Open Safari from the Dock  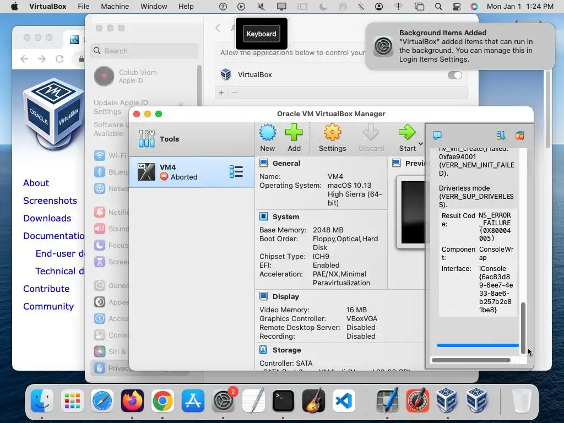coord(102,401)
